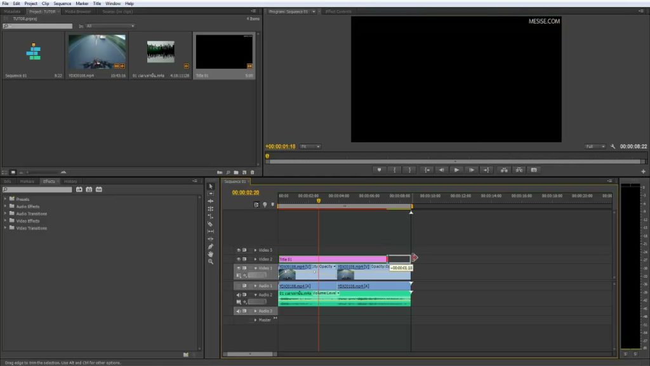
Task: Select the Pen tool
Action: tap(211, 247)
